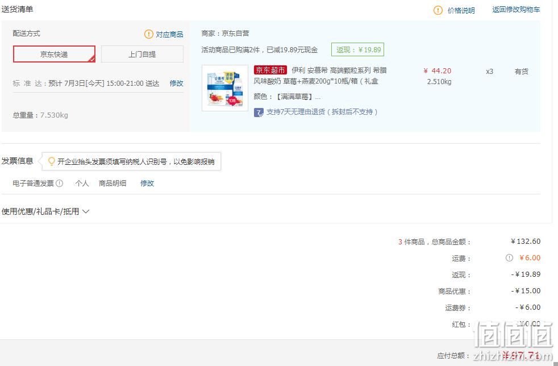Click the 颜色：【满满草莓】 attribute text

[287, 97]
